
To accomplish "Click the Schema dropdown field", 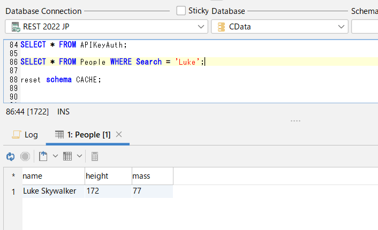I will pyautogui.click(x=365, y=27).
